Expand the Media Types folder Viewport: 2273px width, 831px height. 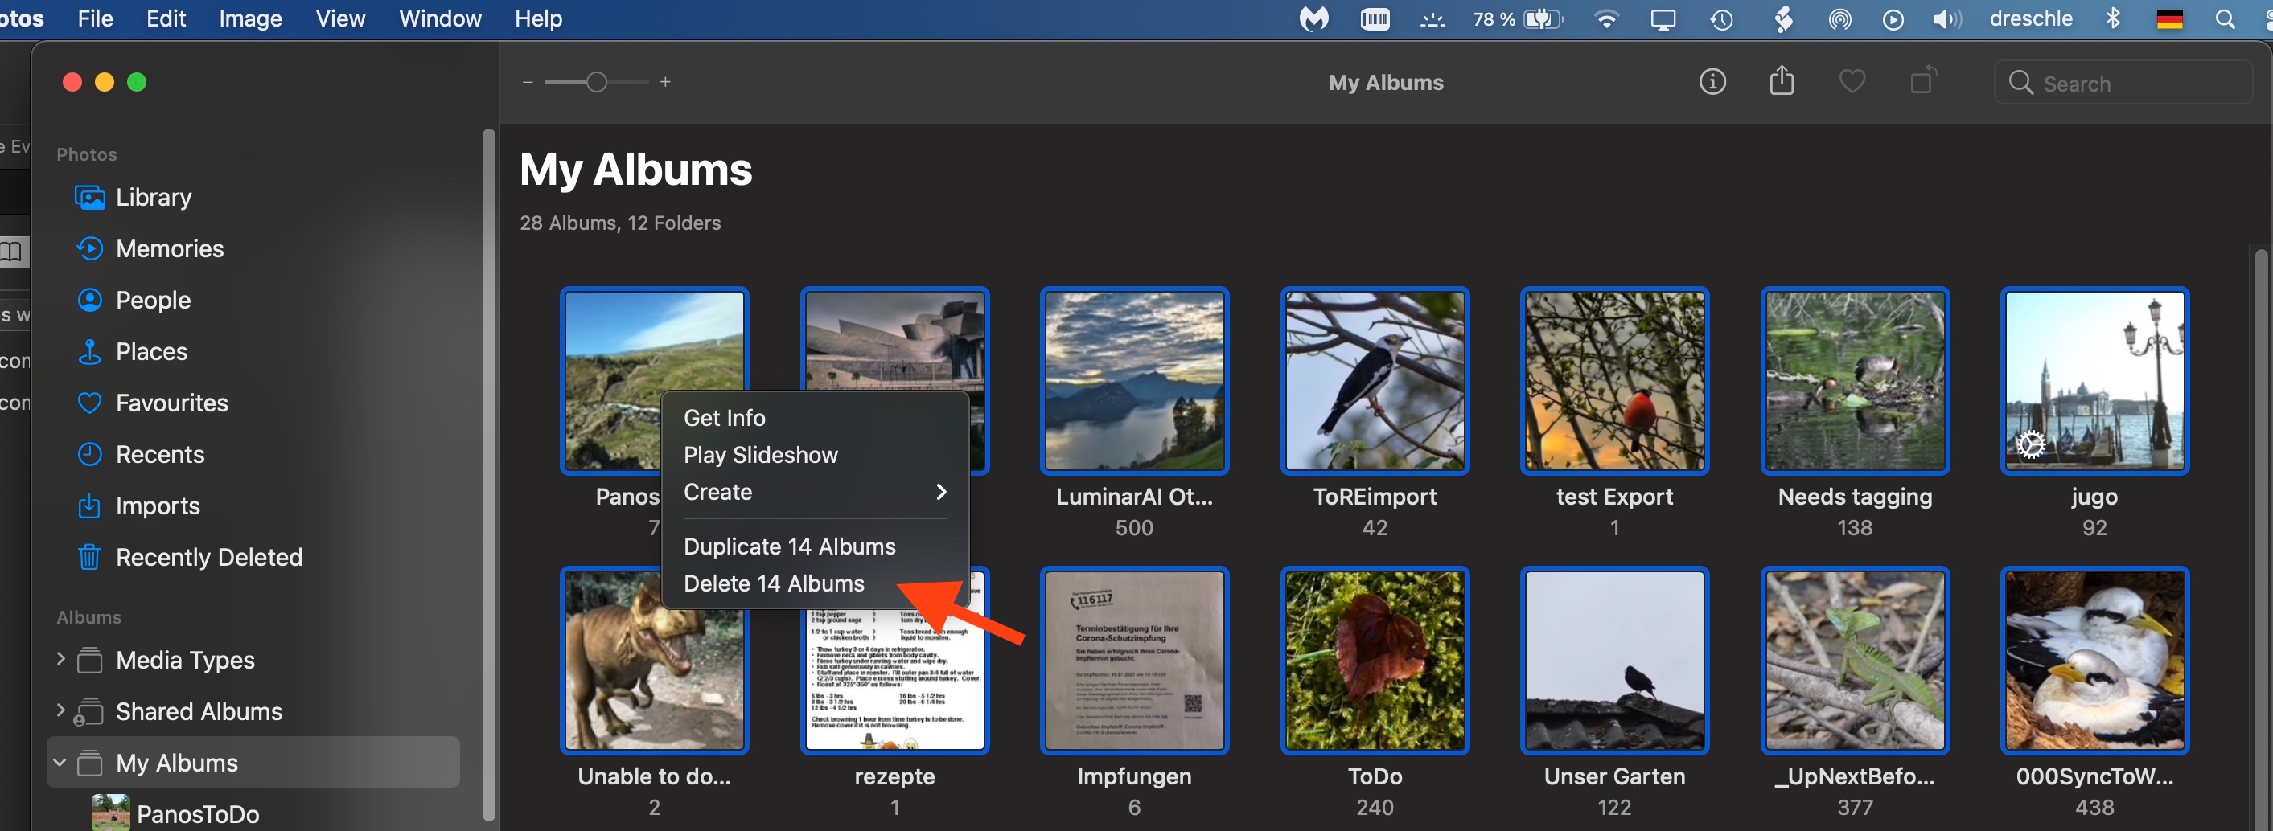pyautogui.click(x=60, y=659)
